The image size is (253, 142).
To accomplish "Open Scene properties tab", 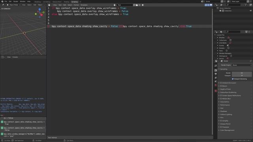I will (x=216, y=82).
